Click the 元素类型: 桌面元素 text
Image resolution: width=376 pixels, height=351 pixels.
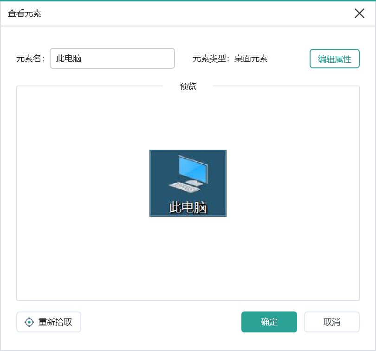tap(230, 59)
